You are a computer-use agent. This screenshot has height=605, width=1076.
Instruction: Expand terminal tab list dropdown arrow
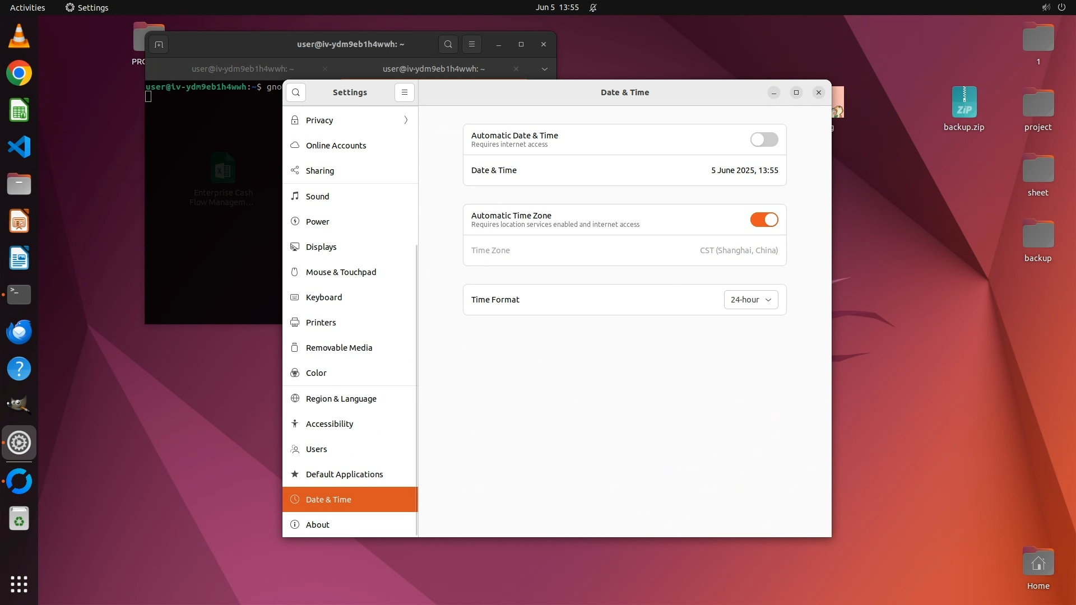(544, 69)
